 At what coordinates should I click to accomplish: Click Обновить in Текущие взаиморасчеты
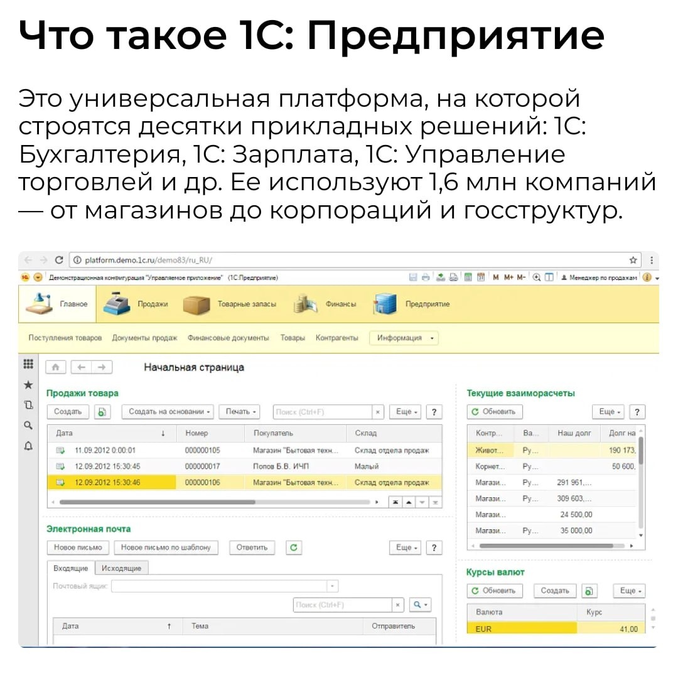[495, 412]
